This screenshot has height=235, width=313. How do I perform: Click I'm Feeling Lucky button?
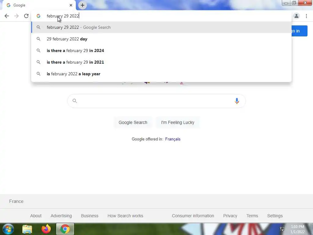pyautogui.click(x=178, y=122)
